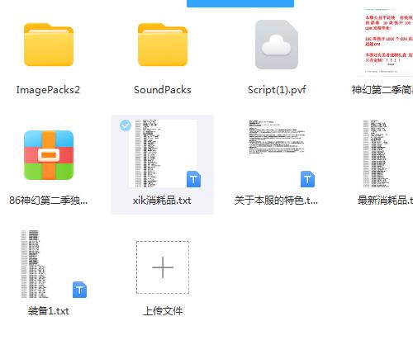The image size is (413, 359).
Task: Click the blue button at the top
Action: point(240,3)
